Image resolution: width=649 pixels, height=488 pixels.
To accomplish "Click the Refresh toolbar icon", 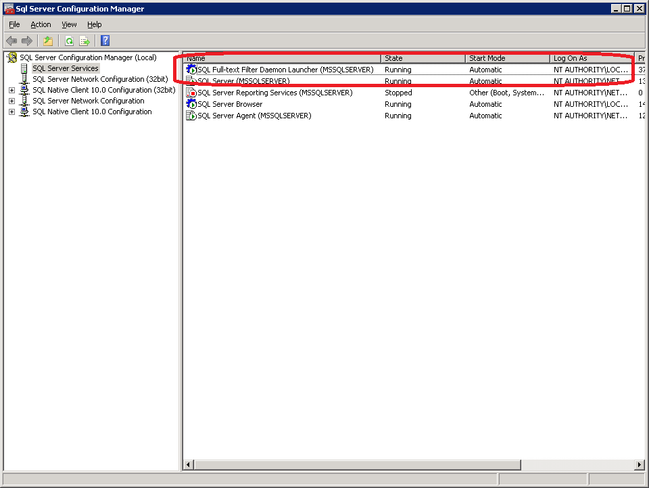I will (69, 41).
